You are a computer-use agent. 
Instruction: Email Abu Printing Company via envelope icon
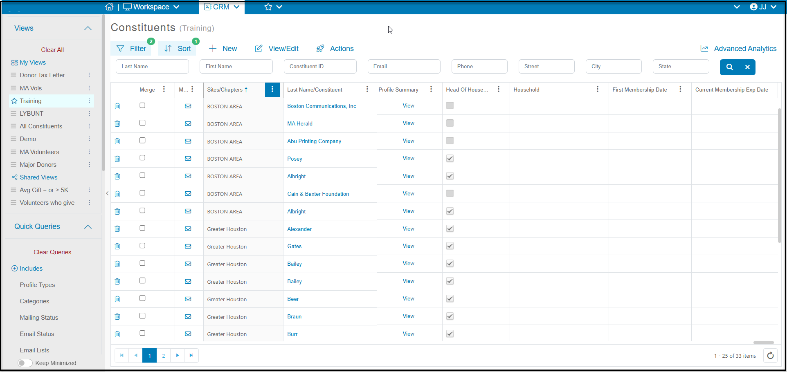tap(188, 141)
